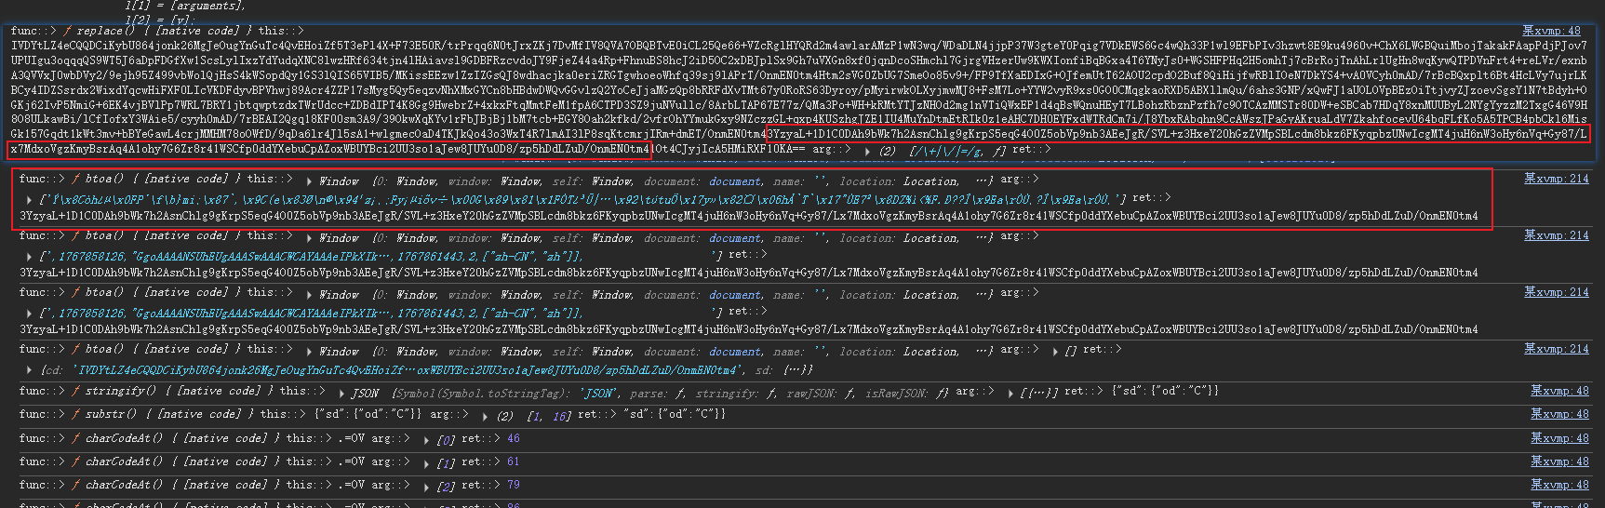Expand the [2] argument of charCodeAt returning 79
Screen dimensions: 1605x508
(427, 487)
